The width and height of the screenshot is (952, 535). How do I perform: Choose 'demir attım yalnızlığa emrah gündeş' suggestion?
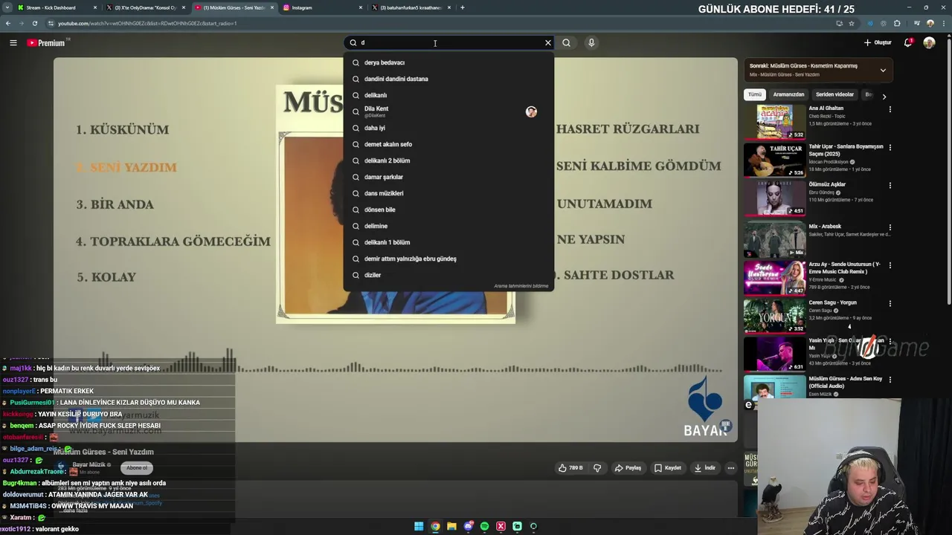(449, 259)
